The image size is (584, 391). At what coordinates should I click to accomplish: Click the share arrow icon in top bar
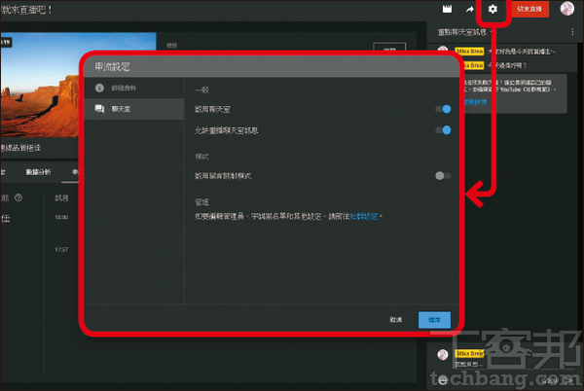click(x=470, y=10)
